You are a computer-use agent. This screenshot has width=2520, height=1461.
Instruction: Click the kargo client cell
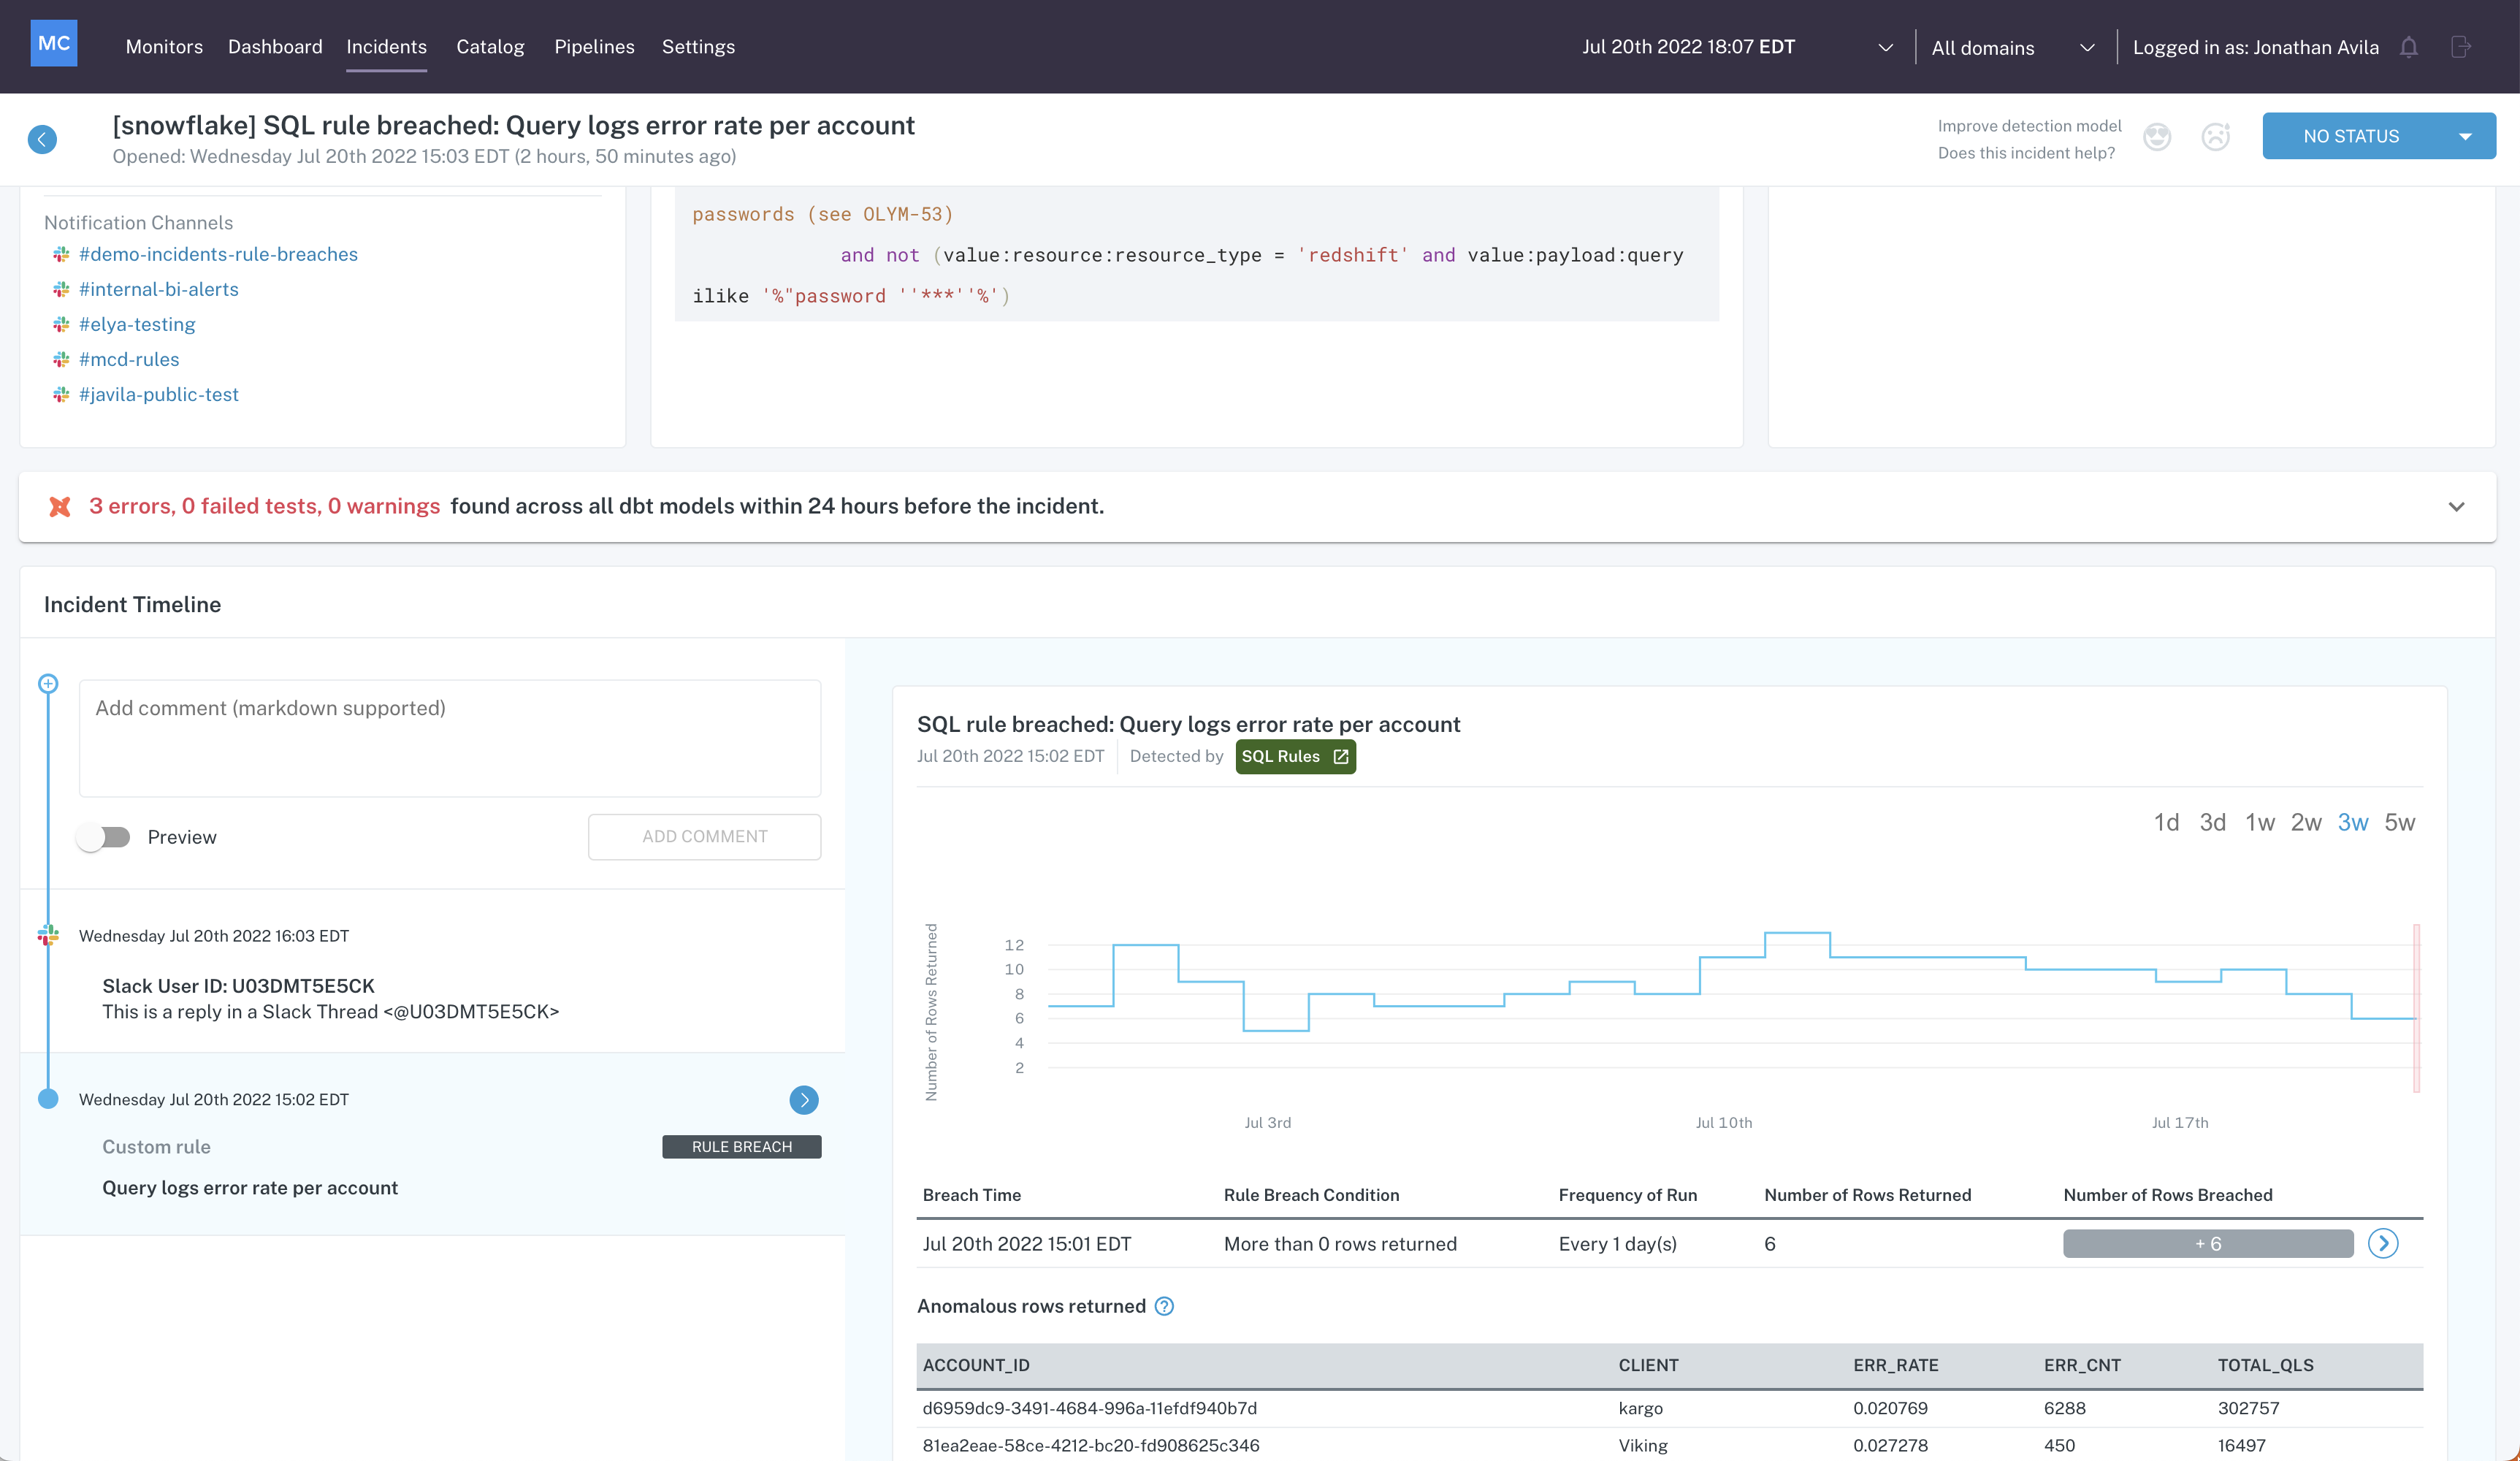1640,1408
